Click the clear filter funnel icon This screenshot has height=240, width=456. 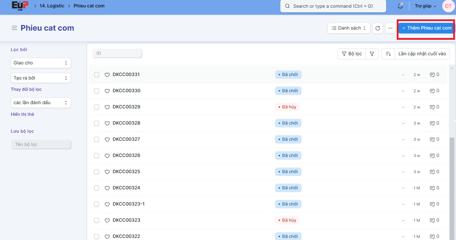tap(372, 54)
